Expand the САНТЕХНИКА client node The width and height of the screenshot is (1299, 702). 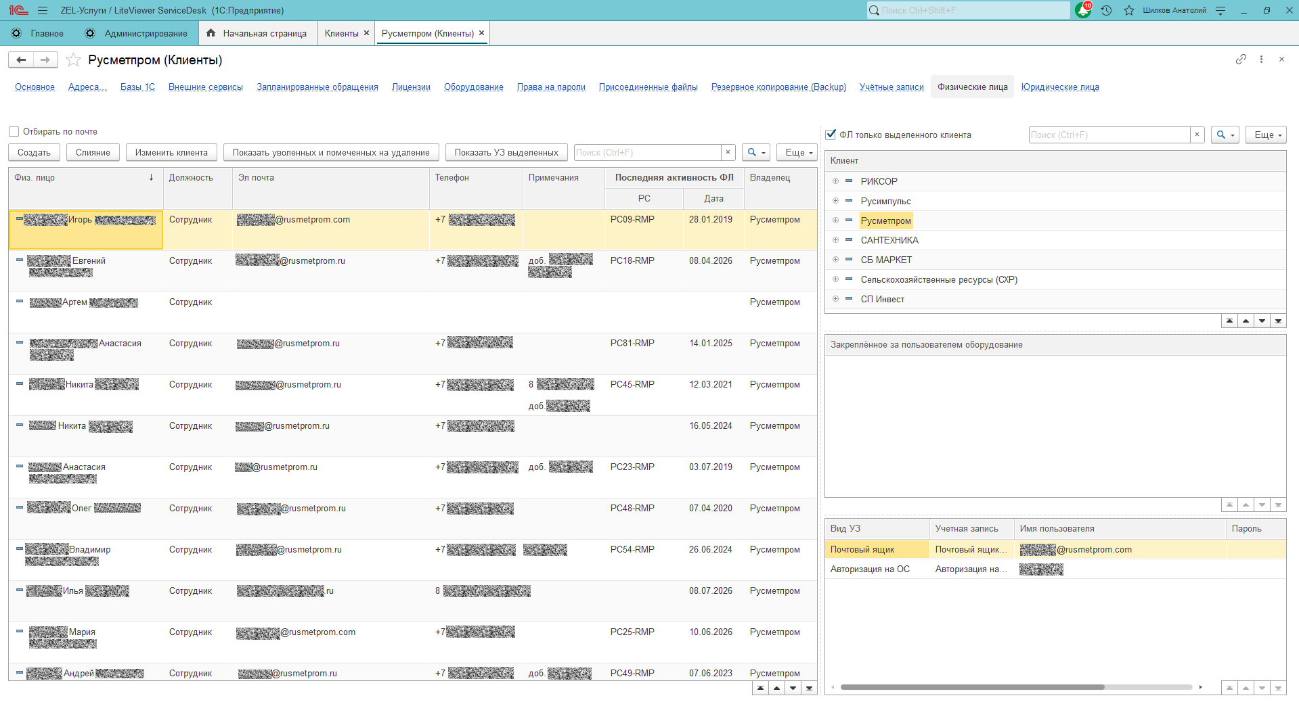pyautogui.click(x=835, y=240)
